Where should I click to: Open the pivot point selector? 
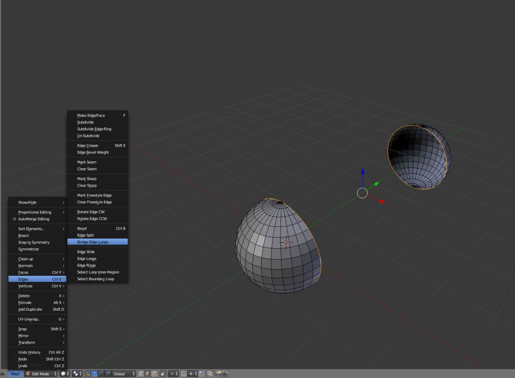(x=77, y=374)
